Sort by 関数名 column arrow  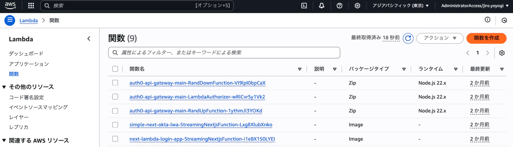click(300, 69)
